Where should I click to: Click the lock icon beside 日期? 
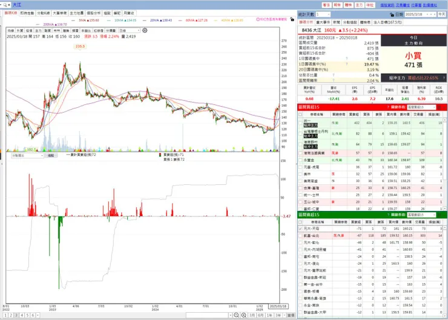coord(392,15)
